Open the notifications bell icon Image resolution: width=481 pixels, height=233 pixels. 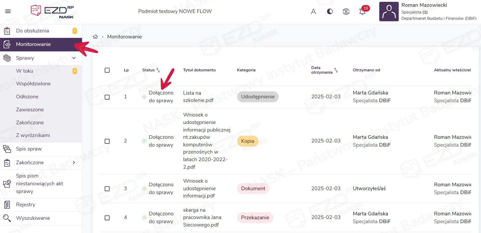pyautogui.click(x=362, y=12)
